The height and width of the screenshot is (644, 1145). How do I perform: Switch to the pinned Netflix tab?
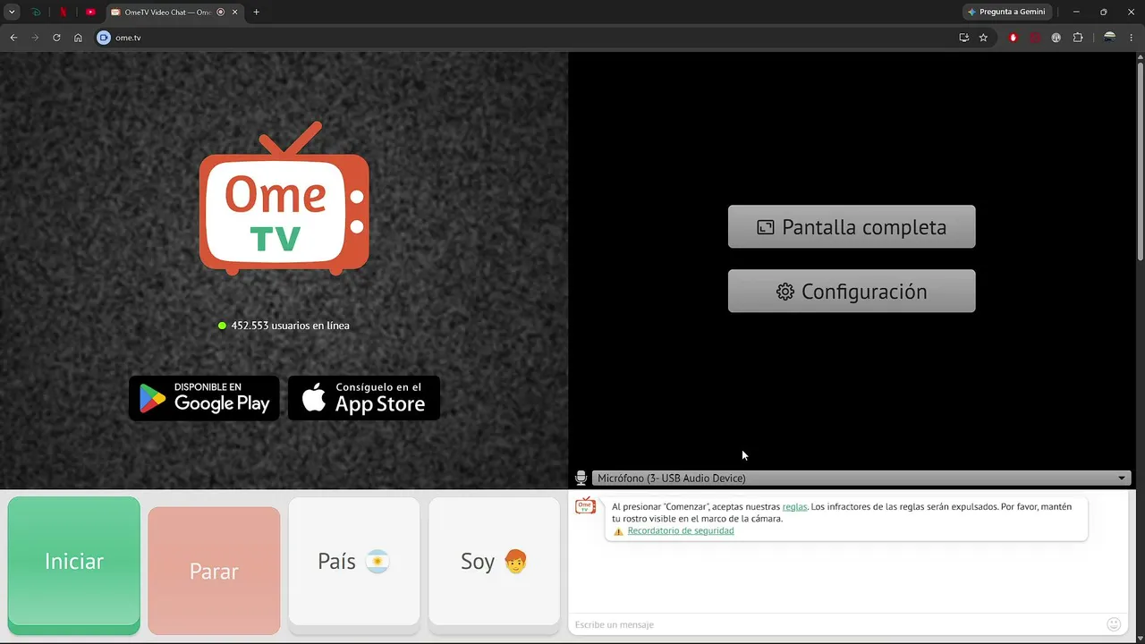pos(63,13)
